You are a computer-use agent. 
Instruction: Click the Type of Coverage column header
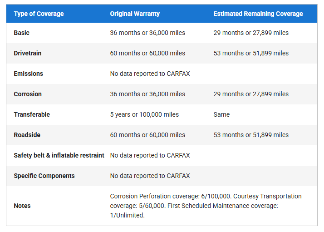click(39, 14)
